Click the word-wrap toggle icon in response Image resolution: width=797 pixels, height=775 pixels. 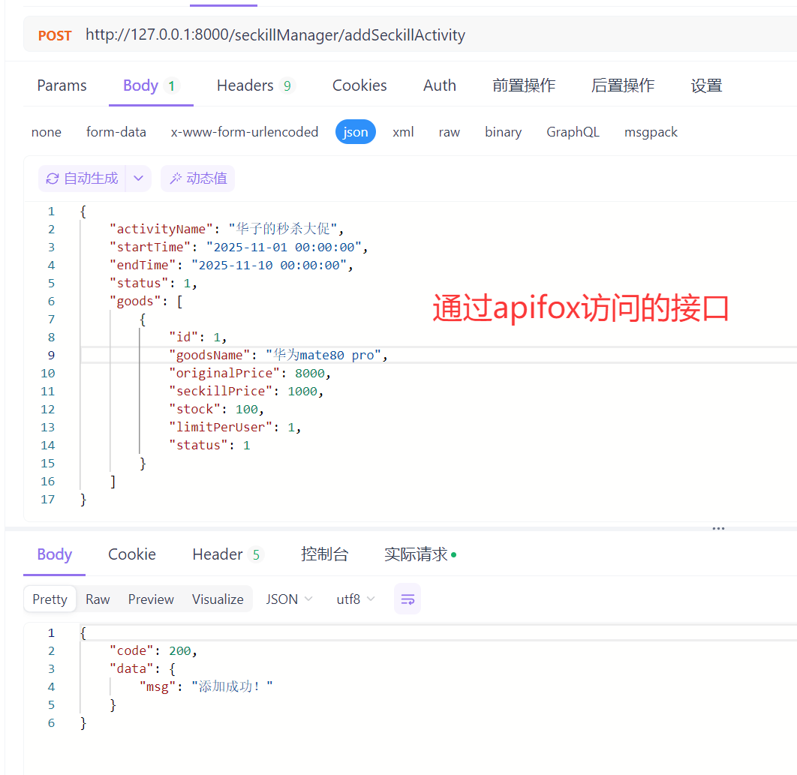pyautogui.click(x=408, y=599)
